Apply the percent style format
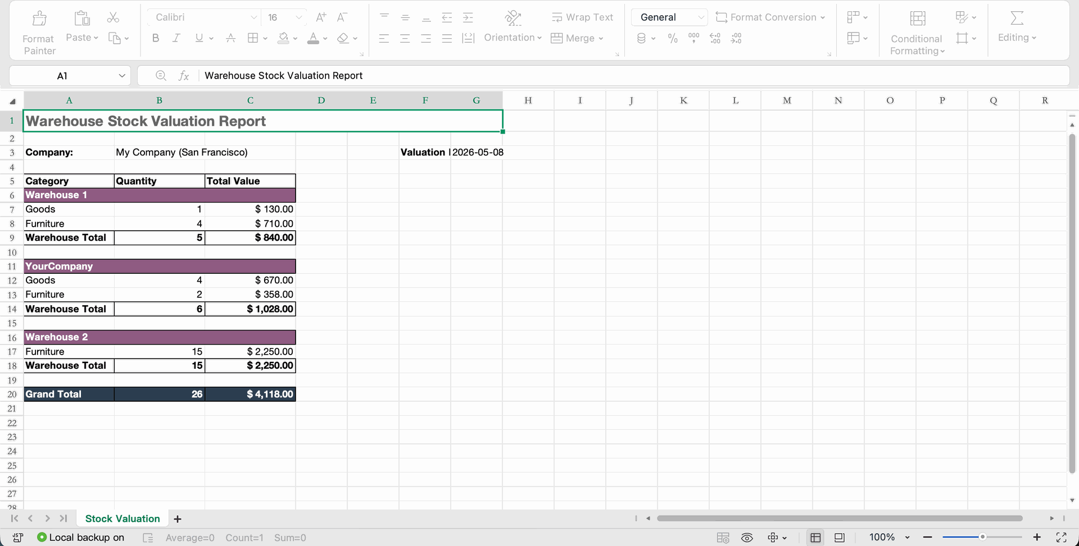This screenshot has height=546, width=1079. 673,38
